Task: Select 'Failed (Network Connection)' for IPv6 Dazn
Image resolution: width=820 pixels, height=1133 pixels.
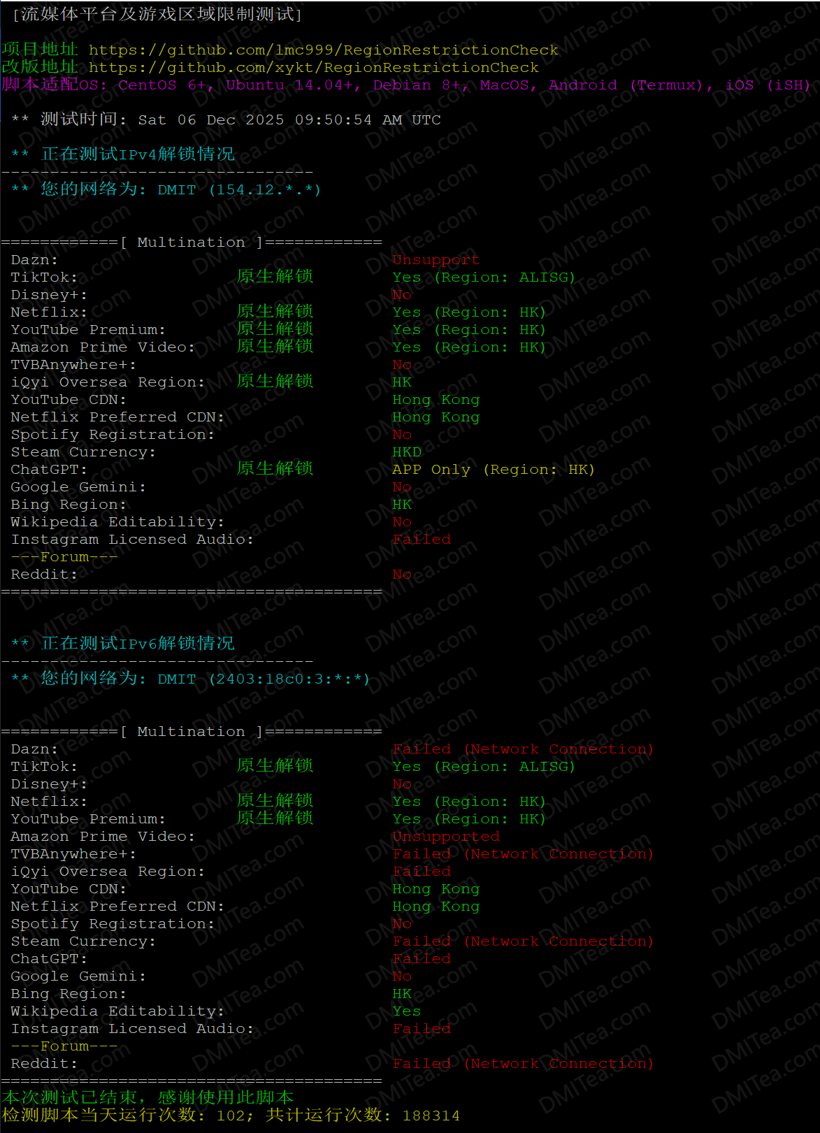Action: (x=523, y=749)
